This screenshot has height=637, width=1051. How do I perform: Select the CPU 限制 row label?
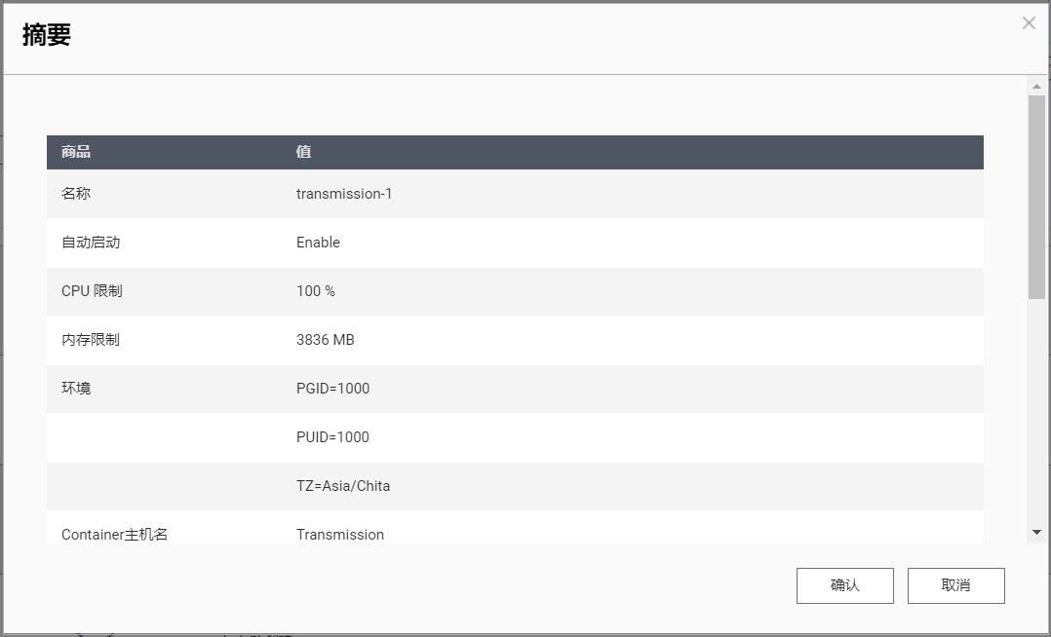coord(92,291)
